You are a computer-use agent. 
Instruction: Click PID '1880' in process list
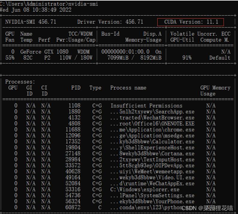click(x=74, y=112)
